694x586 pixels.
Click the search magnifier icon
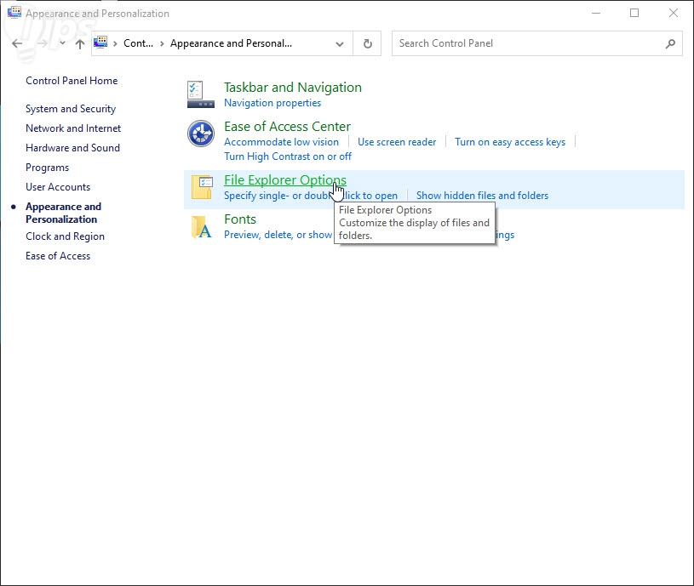670,43
